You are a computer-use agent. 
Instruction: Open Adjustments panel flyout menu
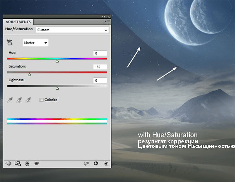tap(107, 22)
